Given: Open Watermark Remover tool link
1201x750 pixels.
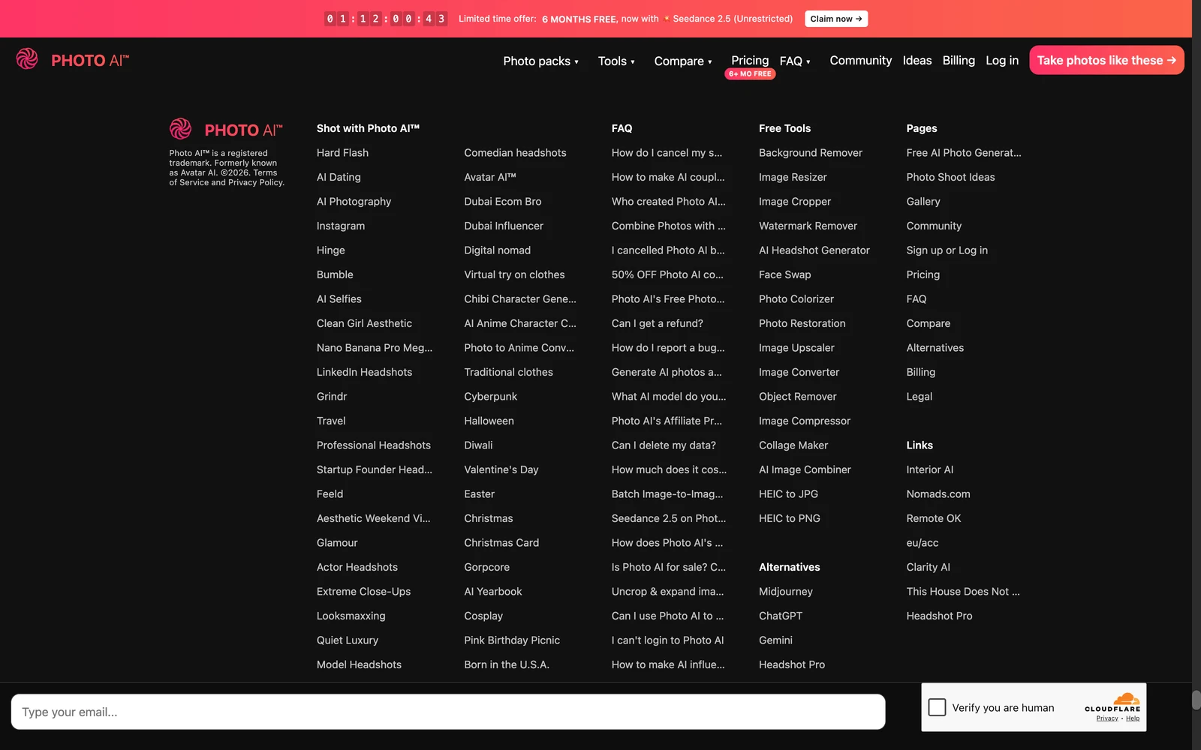Looking at the screenshot, I should [x=808, y=226].
